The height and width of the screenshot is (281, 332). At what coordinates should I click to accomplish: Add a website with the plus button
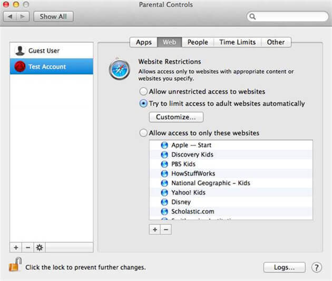point(154,229)
